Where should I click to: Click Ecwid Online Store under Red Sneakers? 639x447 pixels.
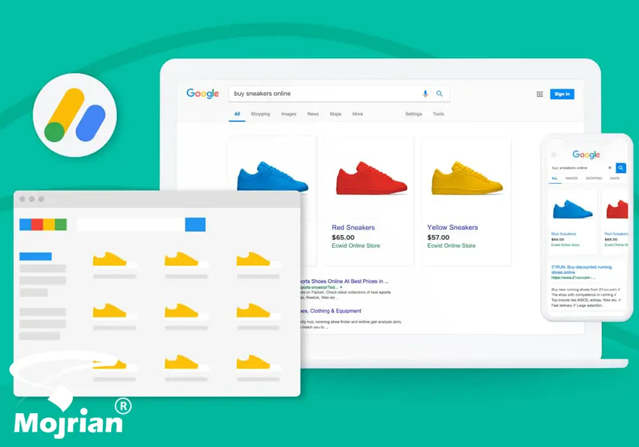[x=356, y=246]
